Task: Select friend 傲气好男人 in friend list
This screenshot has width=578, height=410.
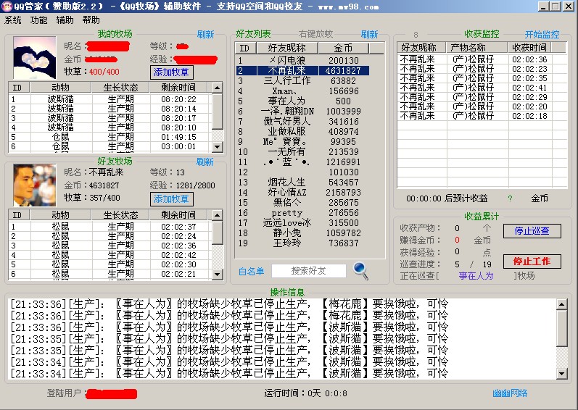Action: [x=302, y=122]
